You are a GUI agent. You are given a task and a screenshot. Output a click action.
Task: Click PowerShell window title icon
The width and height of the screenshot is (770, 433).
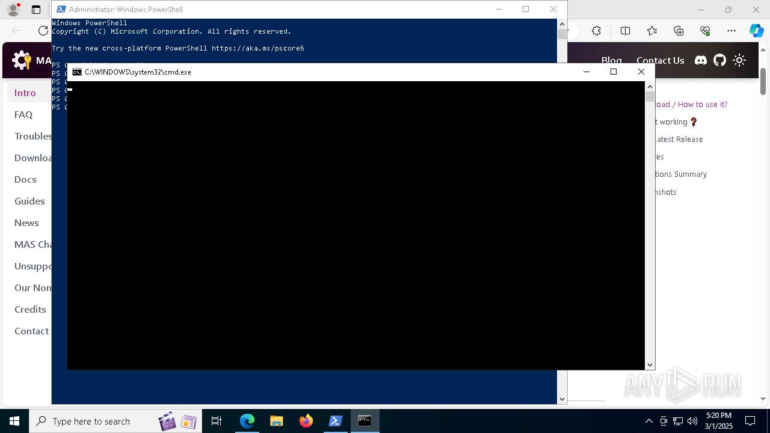point(61,9)
